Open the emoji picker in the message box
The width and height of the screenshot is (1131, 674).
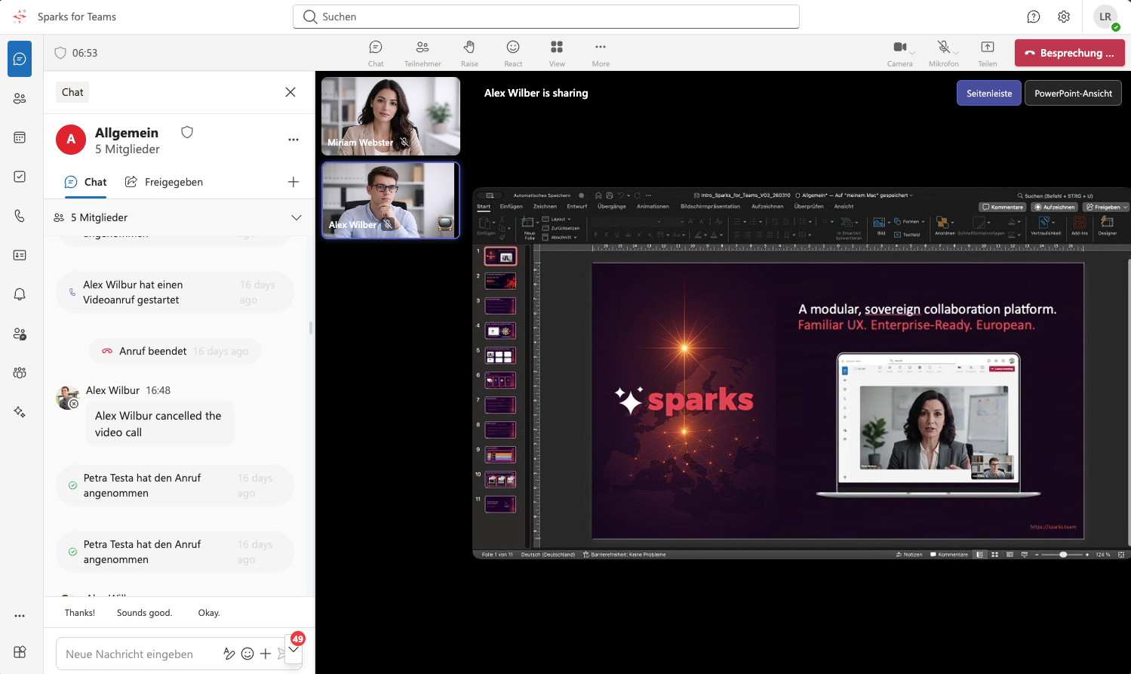(x=247, y=654)
